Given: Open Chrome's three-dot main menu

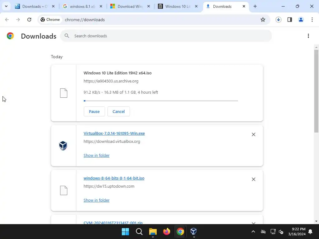Looking at the screenshot, I should point(312,20).
